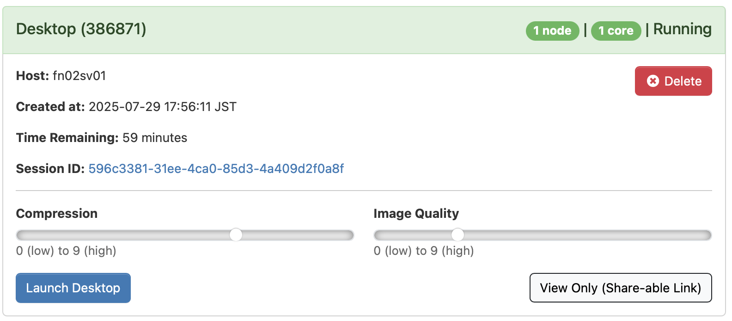Set Compression slider to the far left end
Viewport: 732px width, 321px height.
19,235
